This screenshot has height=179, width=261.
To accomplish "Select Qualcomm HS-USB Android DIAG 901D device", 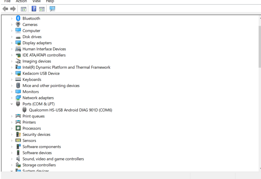I will coord(71,110).
